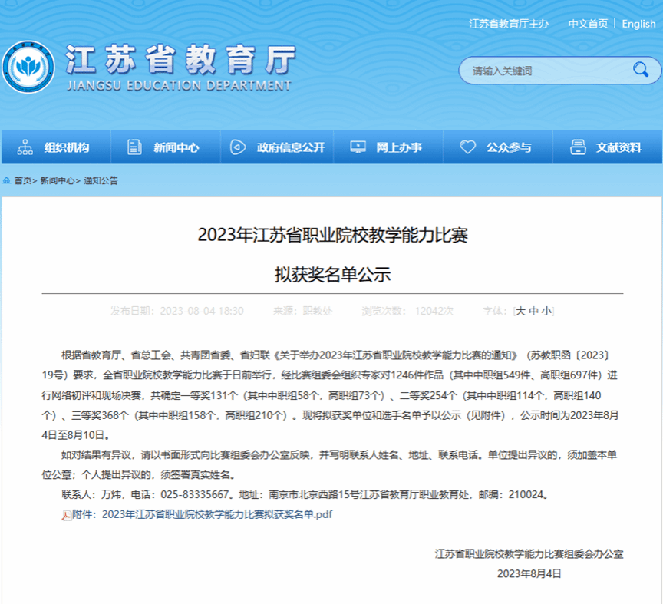Switch language to English
663x604 pixels.
pos(638,24)
